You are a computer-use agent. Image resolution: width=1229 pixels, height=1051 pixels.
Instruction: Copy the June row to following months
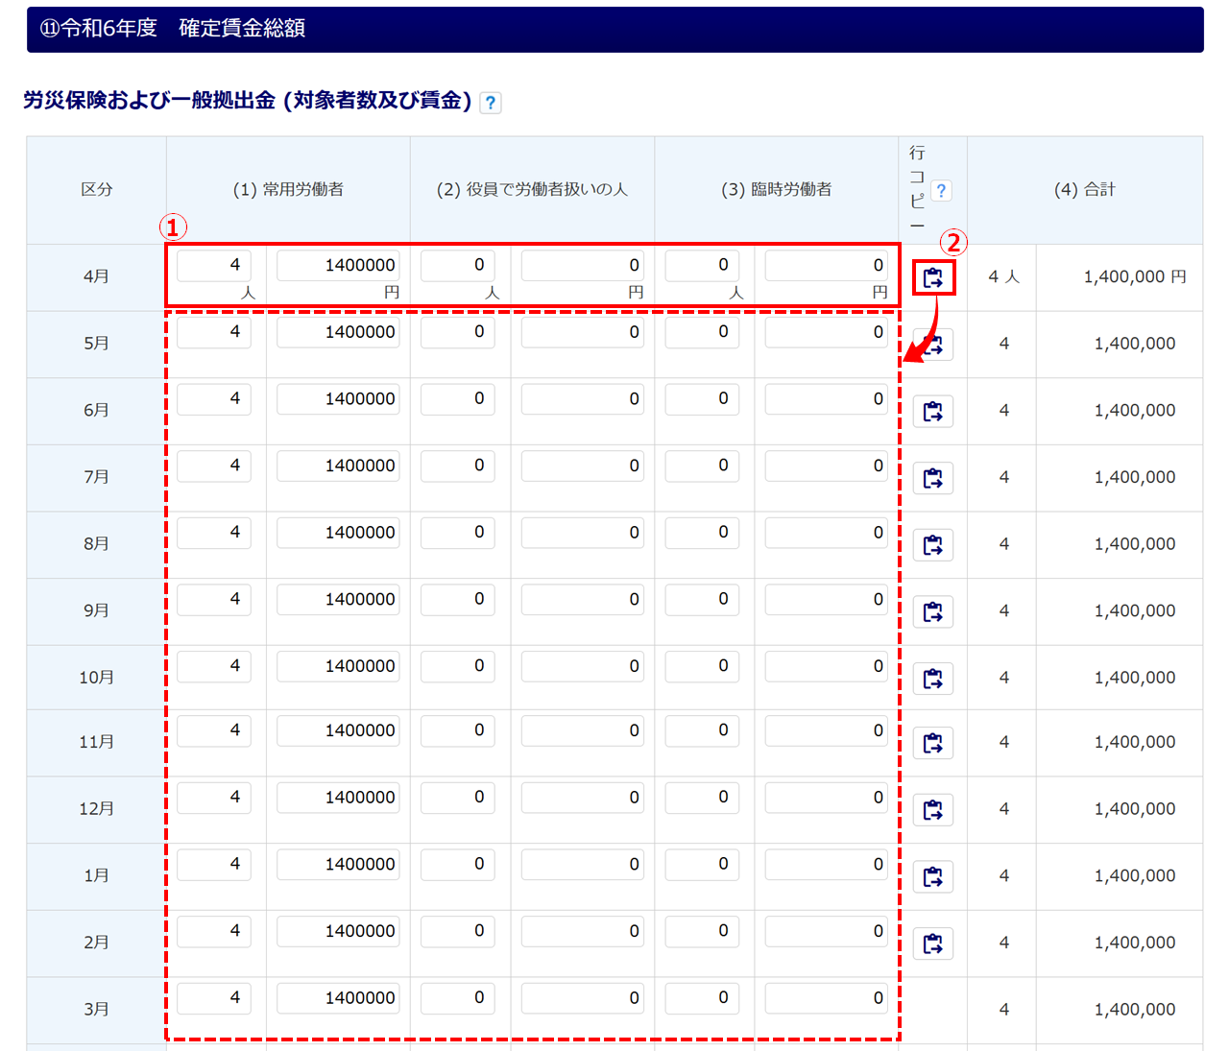pyautogui.click(x=932, y=411)
